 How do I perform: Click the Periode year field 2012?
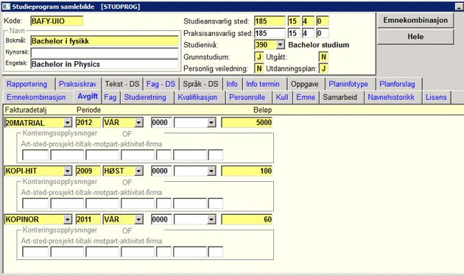[x=88, y=122]
